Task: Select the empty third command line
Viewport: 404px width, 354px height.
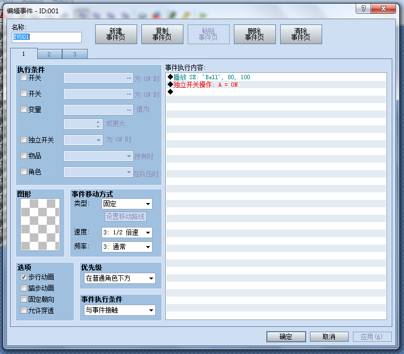Action: click(276, 92)
